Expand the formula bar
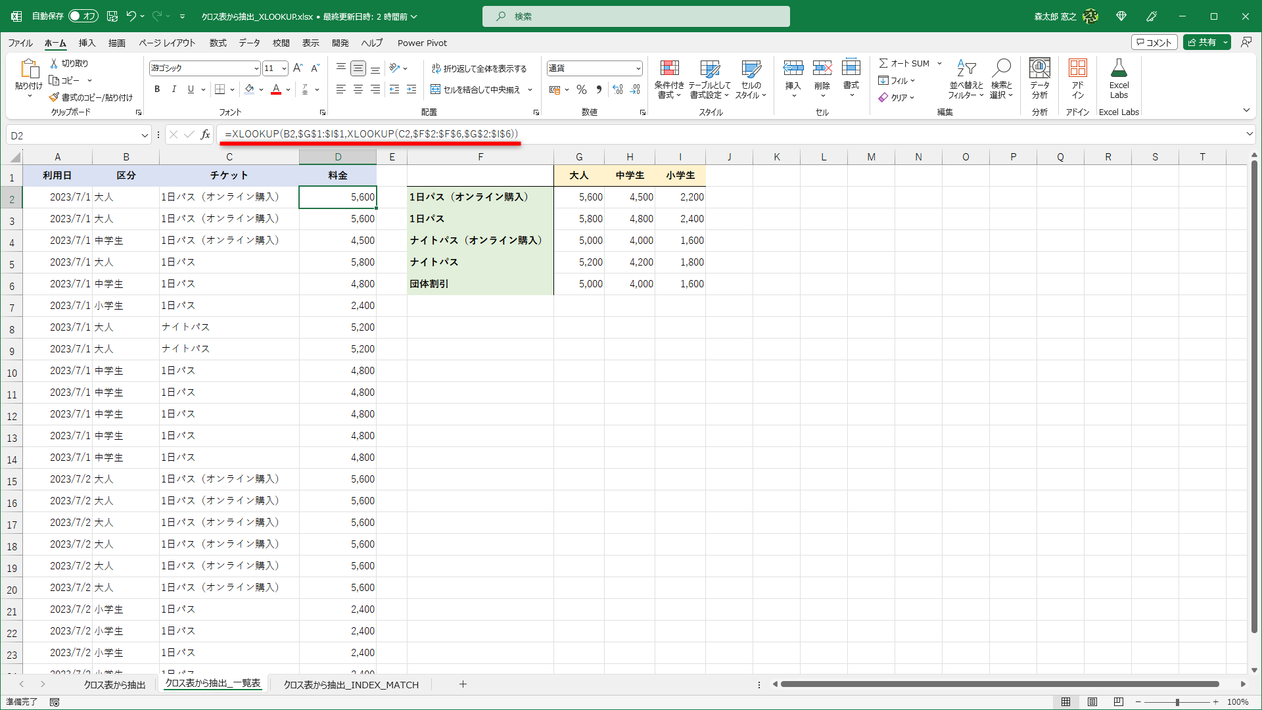 [1249, 134]
